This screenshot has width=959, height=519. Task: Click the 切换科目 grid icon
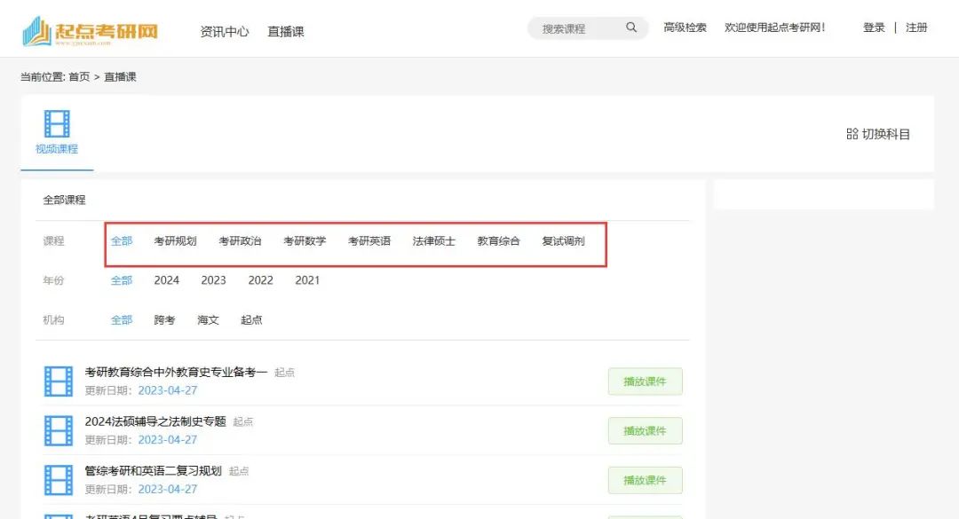pos(852,134)
